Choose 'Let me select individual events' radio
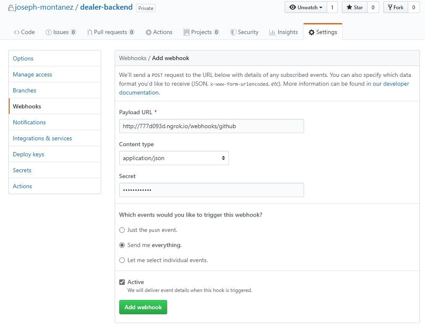Viewport: 425px width, 334px height. (x=122, y=260)
